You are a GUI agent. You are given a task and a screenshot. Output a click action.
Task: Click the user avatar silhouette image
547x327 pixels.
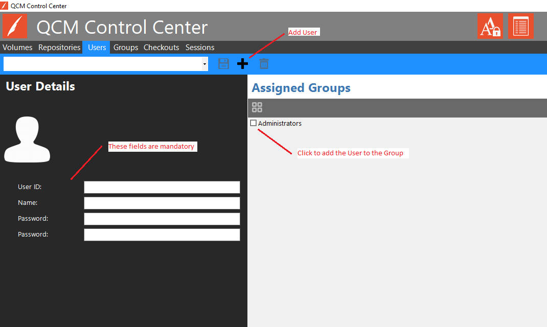(x=27, y=139)
